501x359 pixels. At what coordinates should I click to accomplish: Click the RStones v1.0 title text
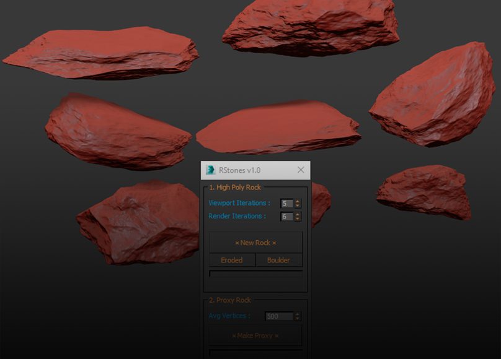point(240,170)
